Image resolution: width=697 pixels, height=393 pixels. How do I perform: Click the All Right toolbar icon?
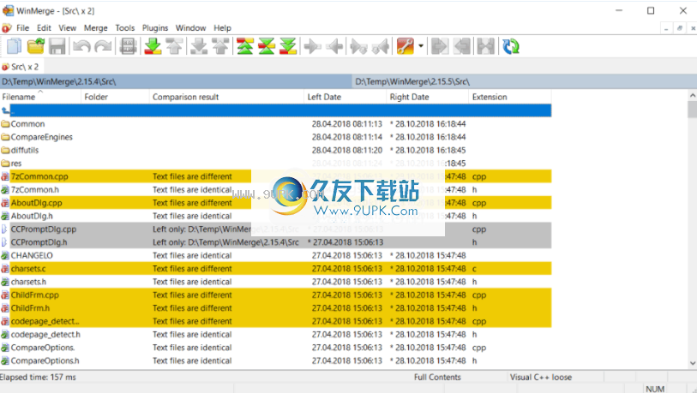click(x=440, y=46)
